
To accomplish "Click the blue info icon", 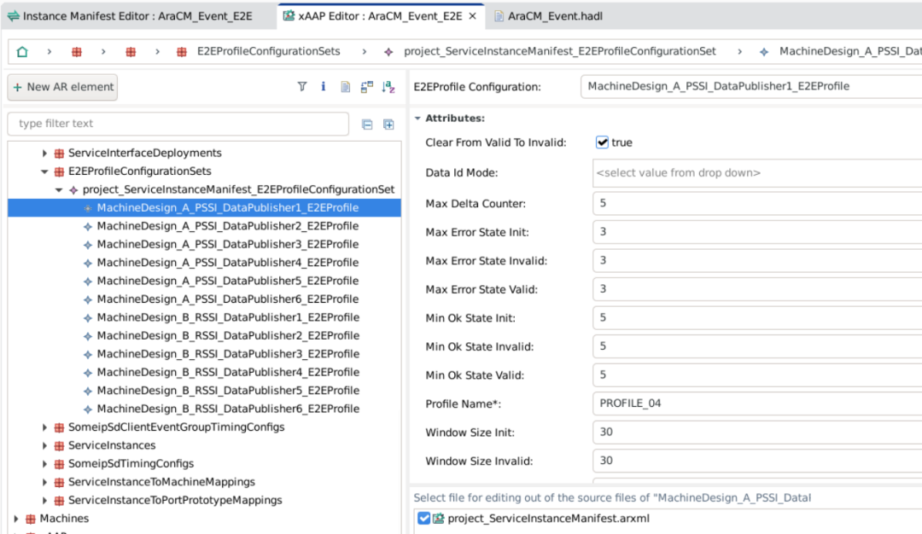I will point(324,87).
